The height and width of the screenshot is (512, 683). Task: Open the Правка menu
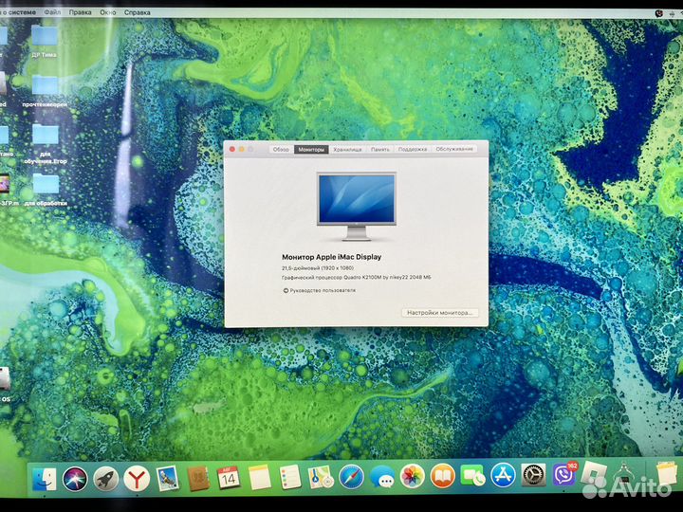[x=80, y=12]
